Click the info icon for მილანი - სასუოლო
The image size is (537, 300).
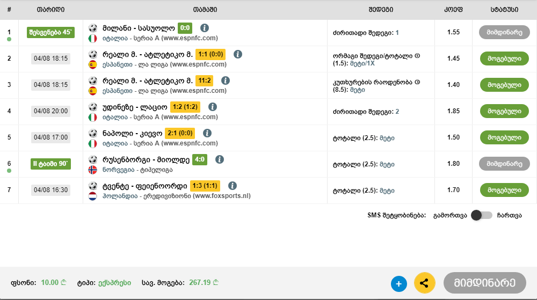pyautogui.click(x=204, y=28)
